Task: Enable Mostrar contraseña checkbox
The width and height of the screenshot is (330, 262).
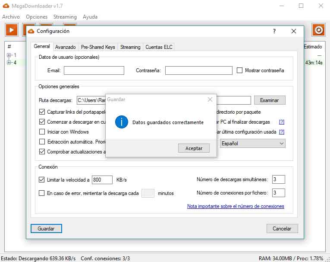Action: (240, 70)
